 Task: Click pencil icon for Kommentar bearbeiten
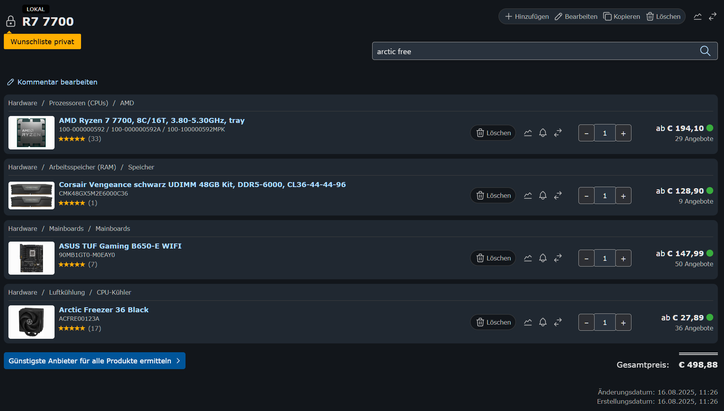(x=11, y=82)
